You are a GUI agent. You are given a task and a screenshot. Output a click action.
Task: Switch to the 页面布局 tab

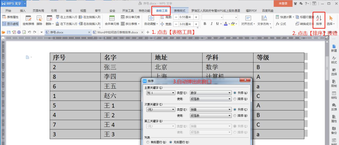pyautogui.click(x=38, y=11)
